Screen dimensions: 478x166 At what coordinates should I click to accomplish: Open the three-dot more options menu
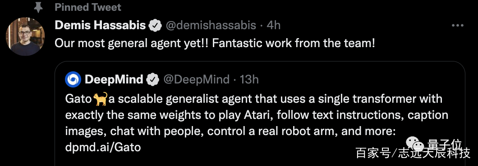457,26
